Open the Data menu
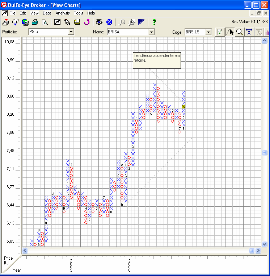 coord(47,13)
